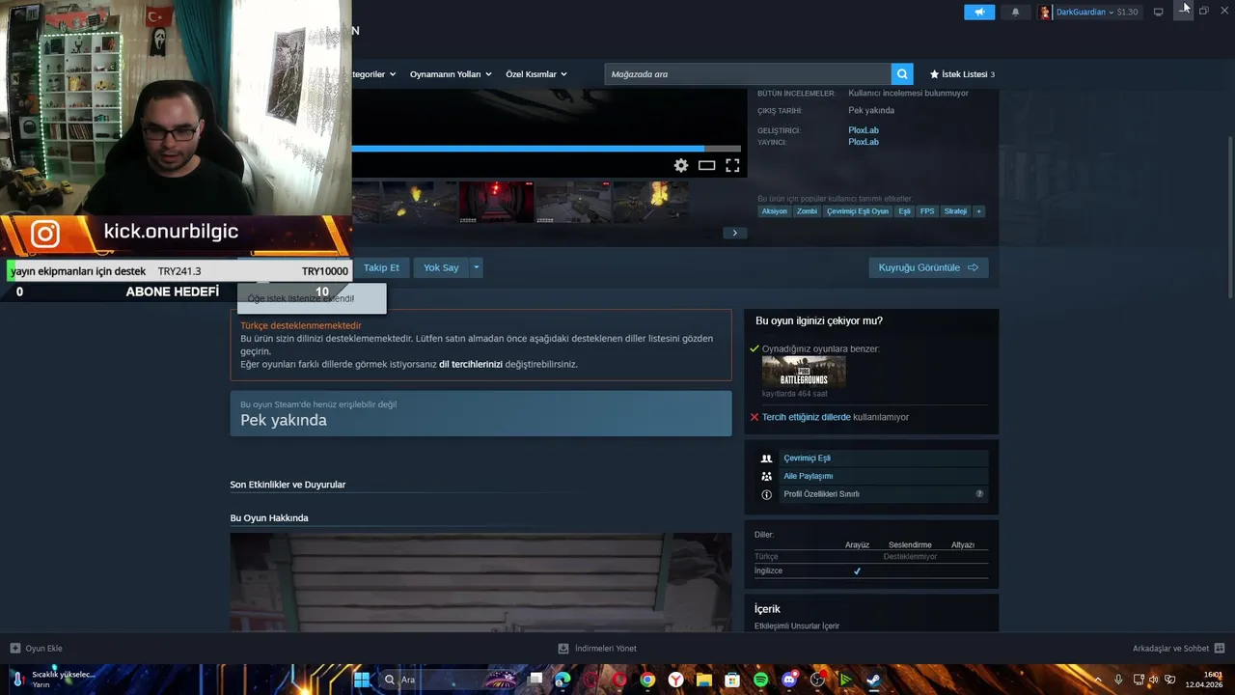This screenshot has width=1235, height=695.
Task: Show hidden system tray icons
Action: pos(1098,680)
